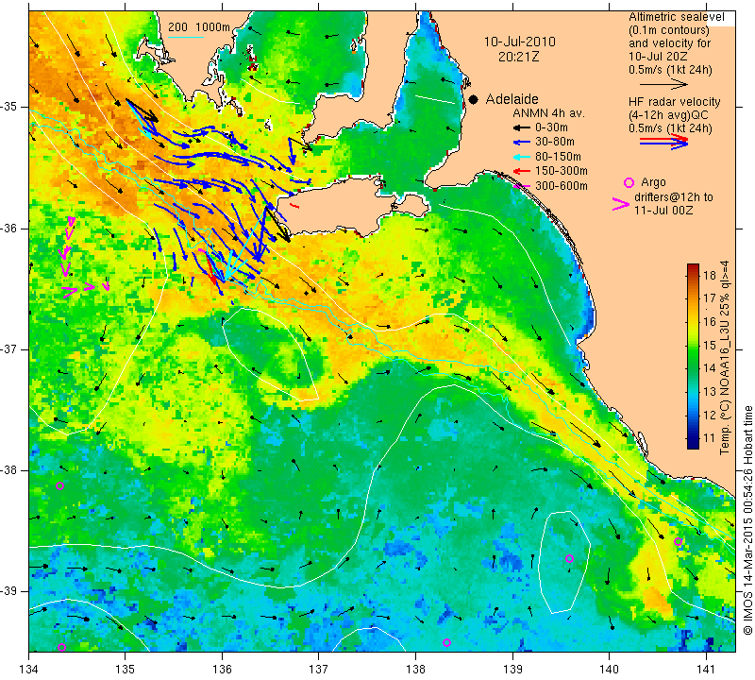Click the cyan 80-150m legend arrow

tap(522, 157)
